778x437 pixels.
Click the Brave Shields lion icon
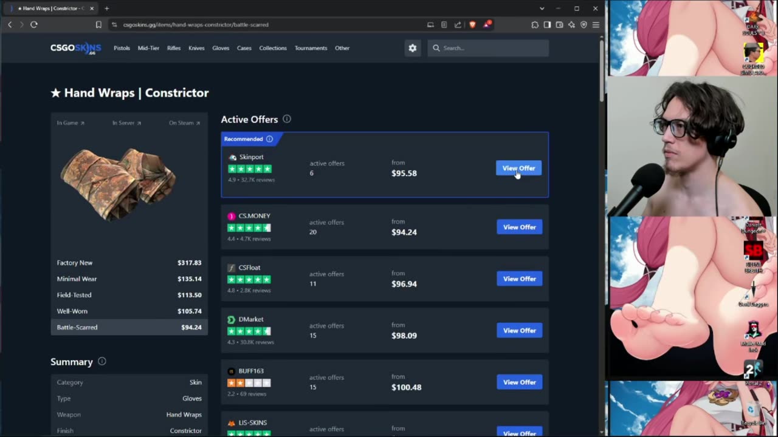pyautogui.click(x=473, y=24)
